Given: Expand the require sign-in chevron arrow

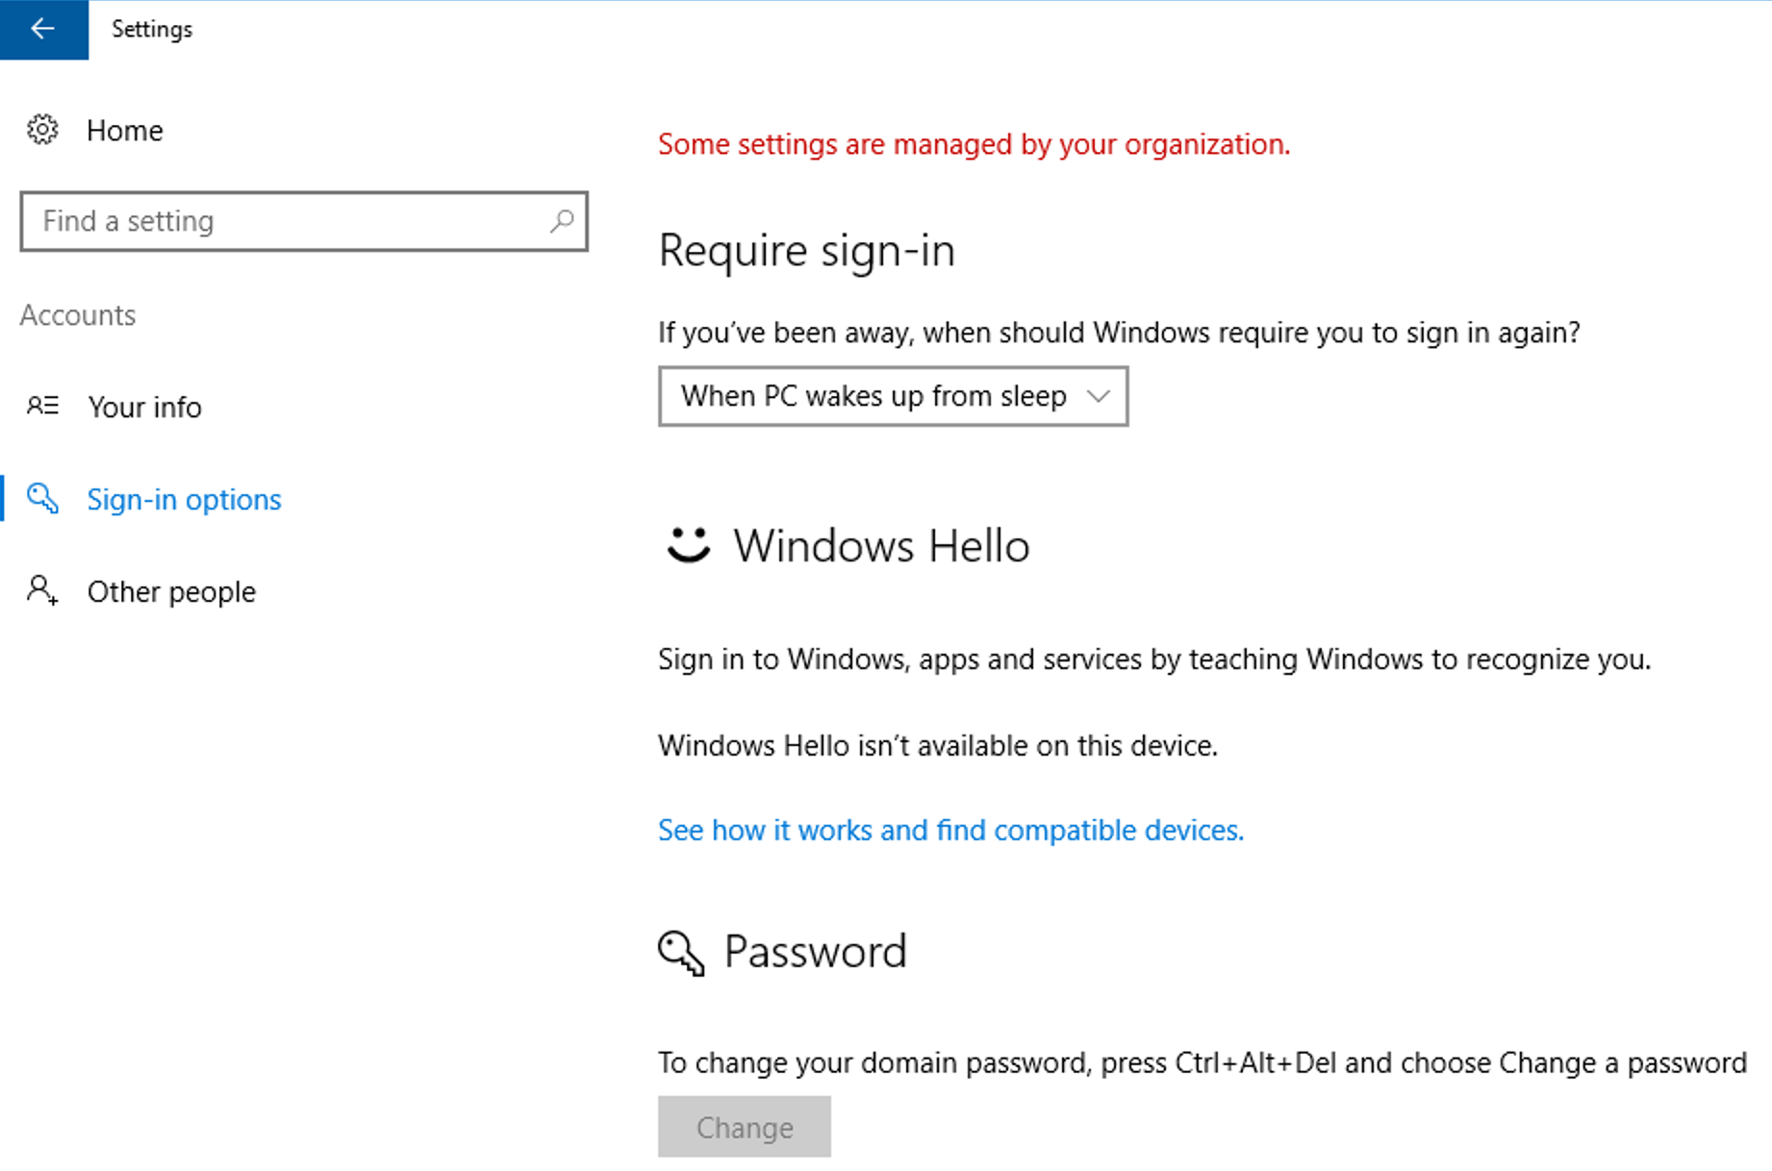Looking at the screenshot, I should 1099,396.
